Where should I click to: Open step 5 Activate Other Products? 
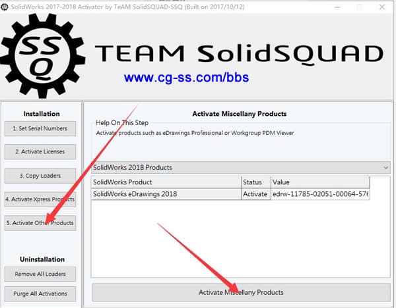[41, 222]
